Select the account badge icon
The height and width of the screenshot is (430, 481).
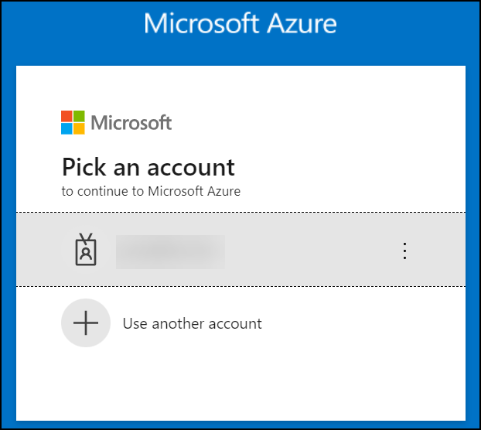tap(85, 250)
